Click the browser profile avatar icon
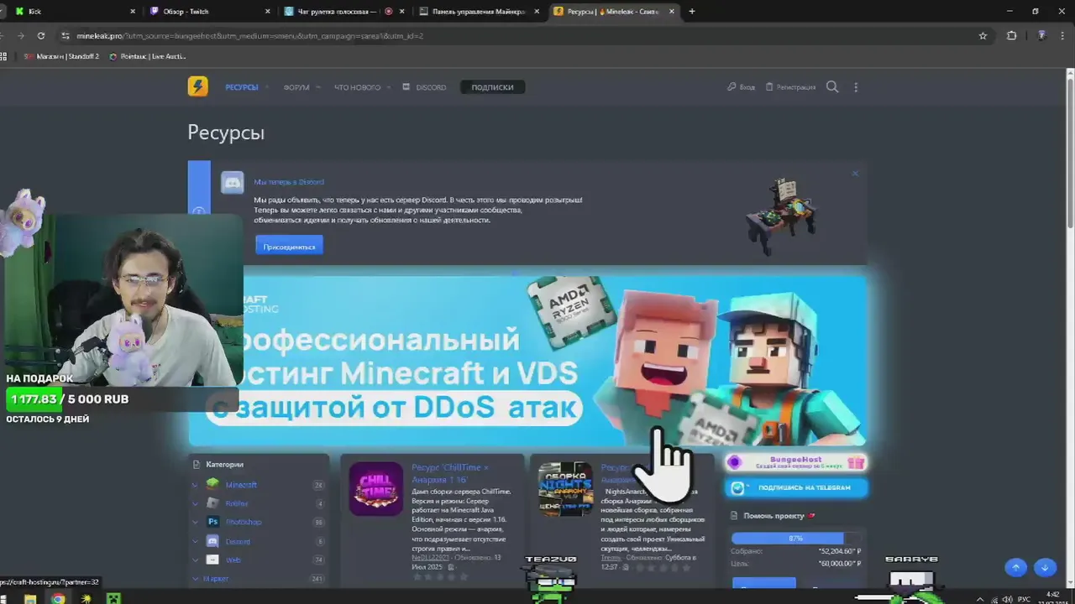The height and width of the screenshot is (604, 1075). 1041,36
